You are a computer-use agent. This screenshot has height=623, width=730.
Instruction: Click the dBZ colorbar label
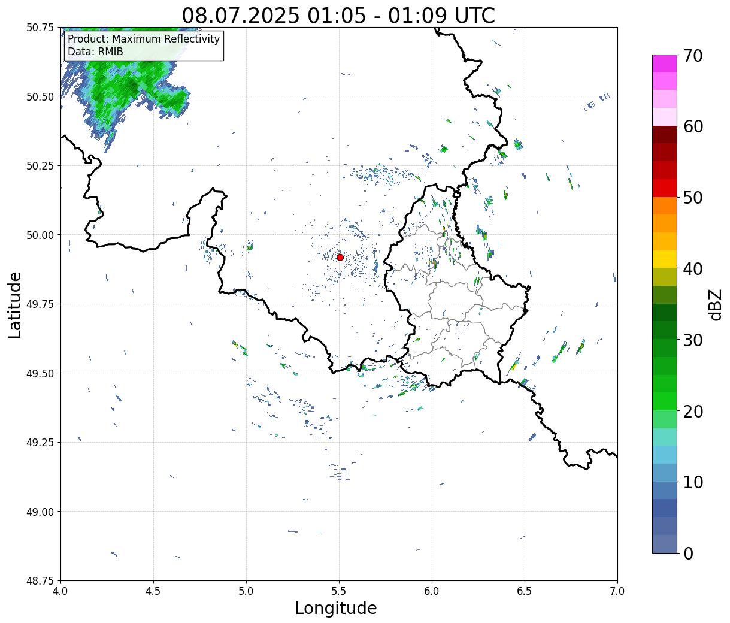715,304
